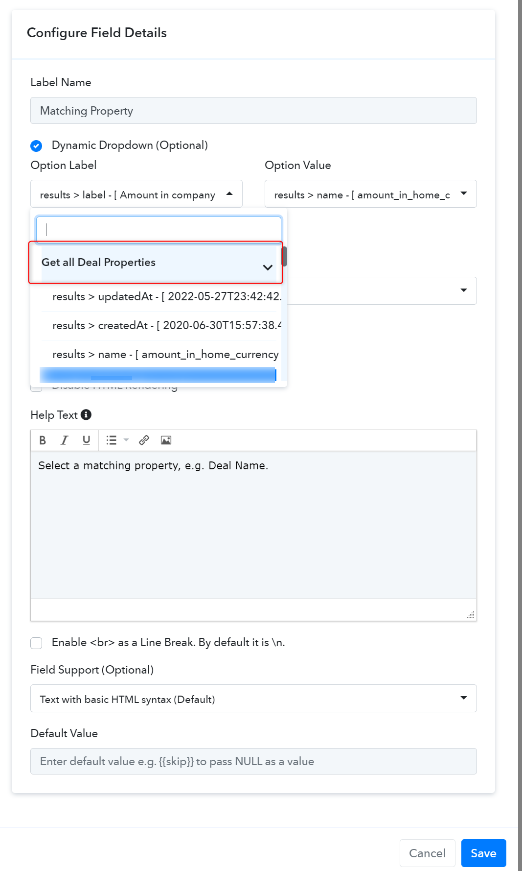Viewport: 522px width, 871px height.
Task: Save the field configuration
Action: coord(483,853)
